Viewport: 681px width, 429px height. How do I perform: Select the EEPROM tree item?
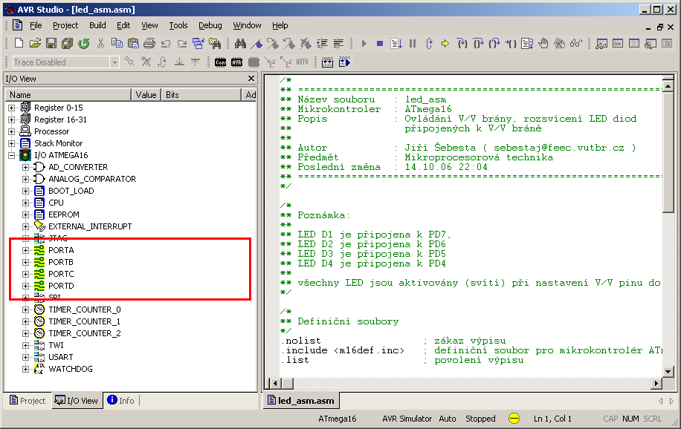coord(63,214)
